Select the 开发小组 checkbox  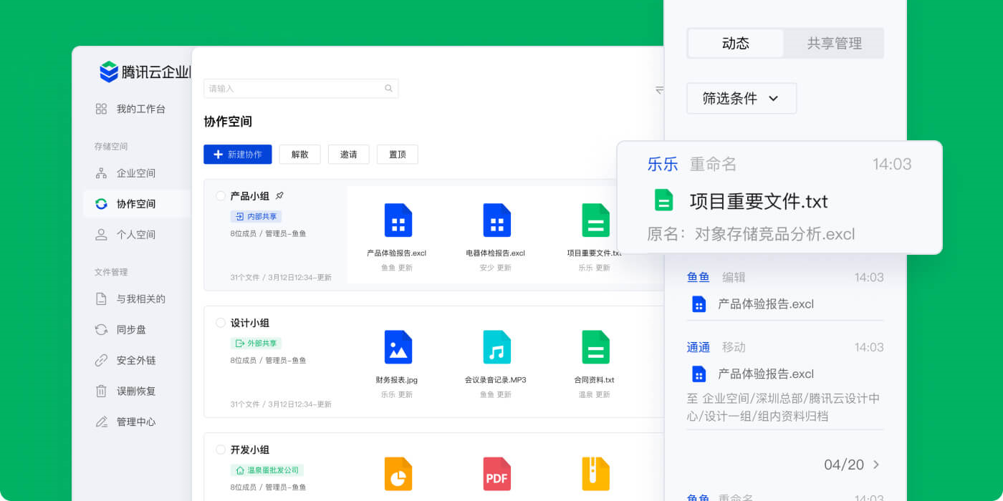click(x=220, y=449)
